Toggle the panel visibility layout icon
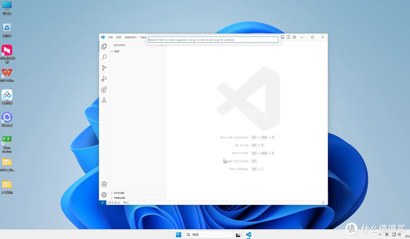 point(282,37)
